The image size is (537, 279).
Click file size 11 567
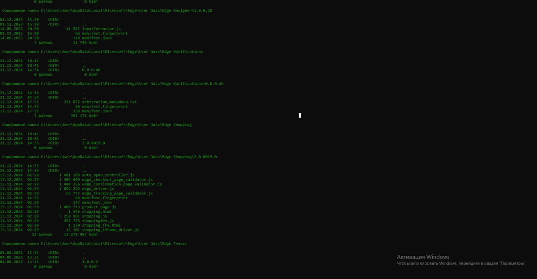click(73, 29)
